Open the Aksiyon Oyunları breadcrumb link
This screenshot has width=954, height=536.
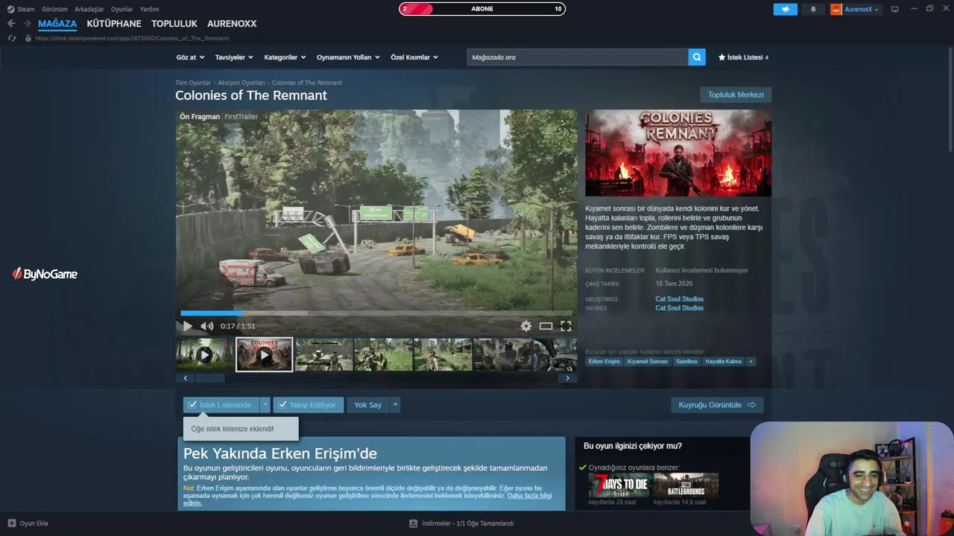(x=241, y=83)
